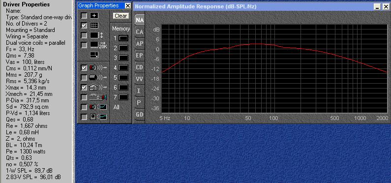Click the graph resize arrow icon
The image size is (391, 183).
tap(94, 55)
